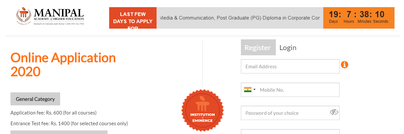Screen dimensions: 404x134
Task: Click the Online Application 2020 heading
Action: (x=63, y=64)
